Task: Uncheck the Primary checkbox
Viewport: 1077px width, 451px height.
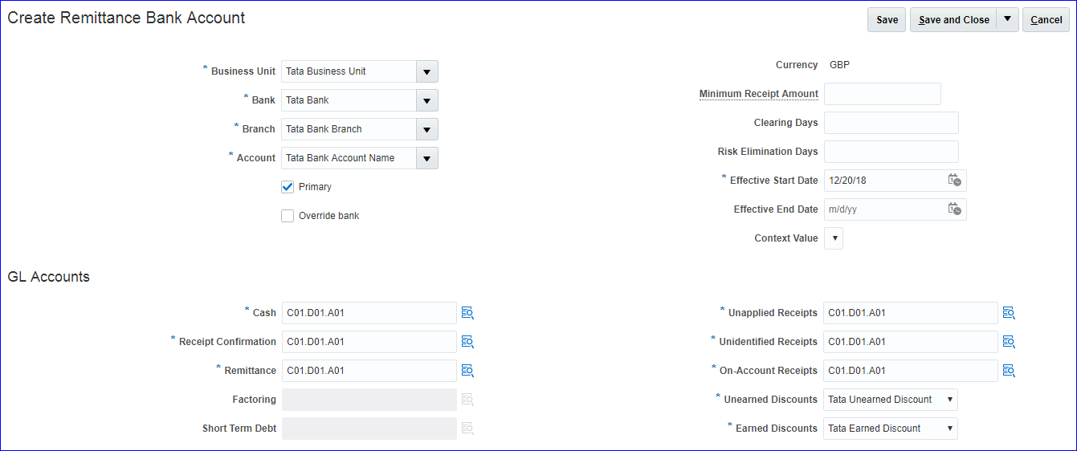Action: (288, 187)
